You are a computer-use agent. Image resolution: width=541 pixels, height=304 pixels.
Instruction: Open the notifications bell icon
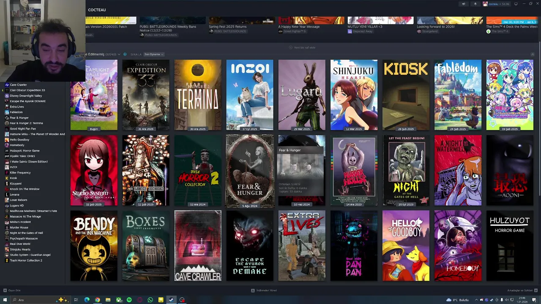pyautogui.click(x=475, y=4)
